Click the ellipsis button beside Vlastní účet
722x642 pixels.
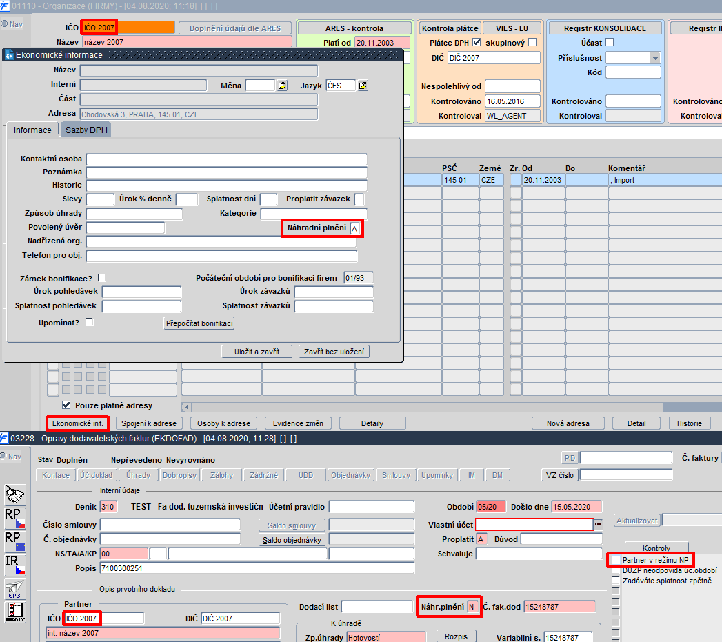pos(598,524)
